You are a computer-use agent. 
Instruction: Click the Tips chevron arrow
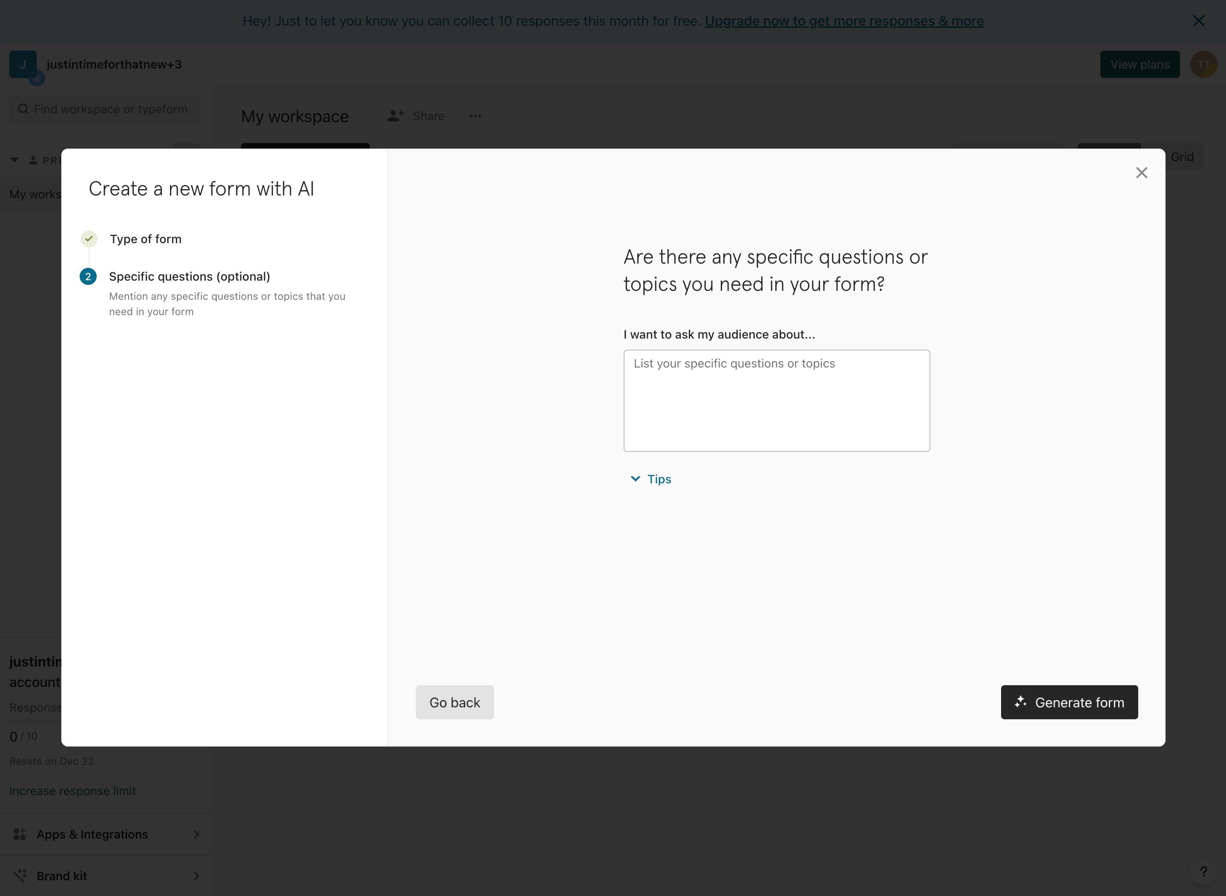tap(635, 479)
